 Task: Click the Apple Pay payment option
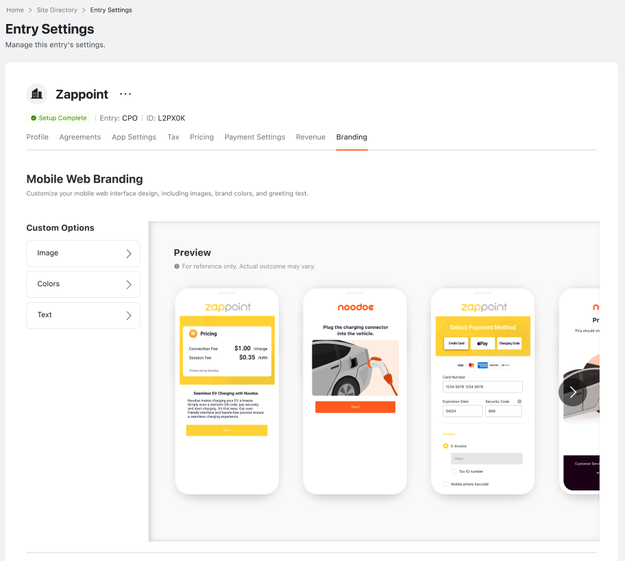click(x=482, y=343)
